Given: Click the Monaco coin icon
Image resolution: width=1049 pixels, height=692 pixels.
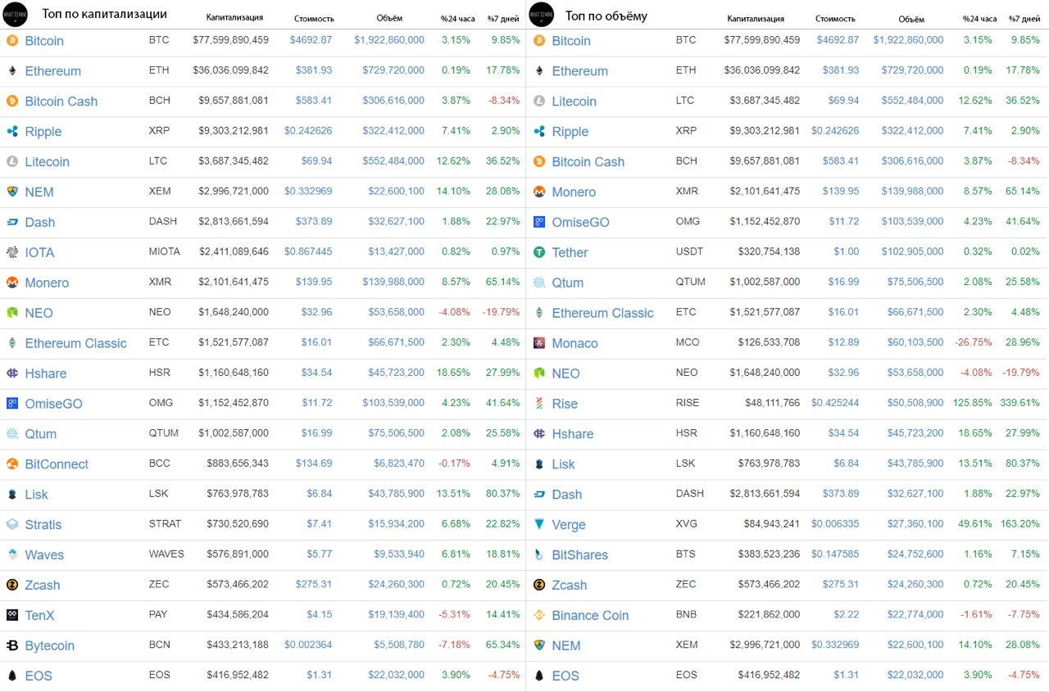Looking at the screenshot, I should click(539, 343).
